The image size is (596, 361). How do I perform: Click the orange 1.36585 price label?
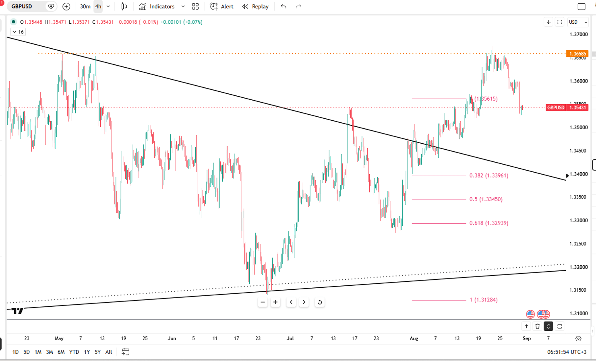tap(577, 54)
